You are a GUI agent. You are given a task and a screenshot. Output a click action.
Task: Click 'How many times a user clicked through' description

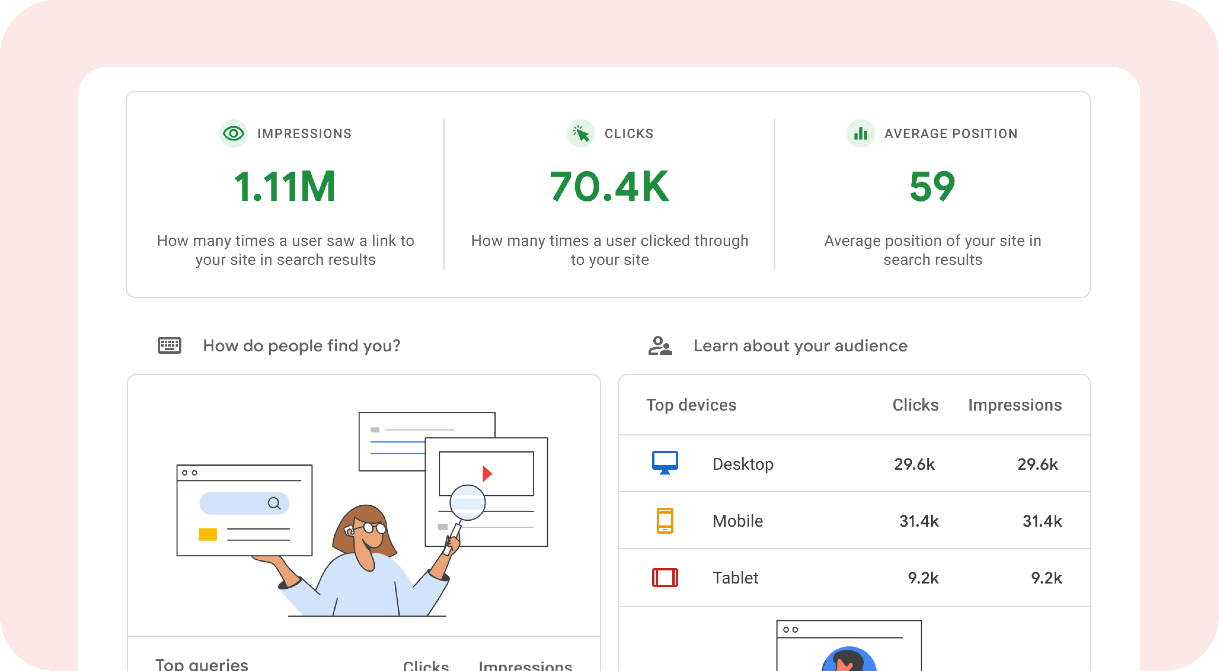click(x=609, y=250)
